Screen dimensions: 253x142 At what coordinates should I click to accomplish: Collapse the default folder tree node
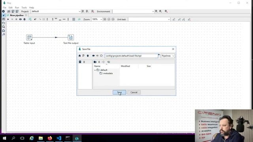[x=95, y=70]
